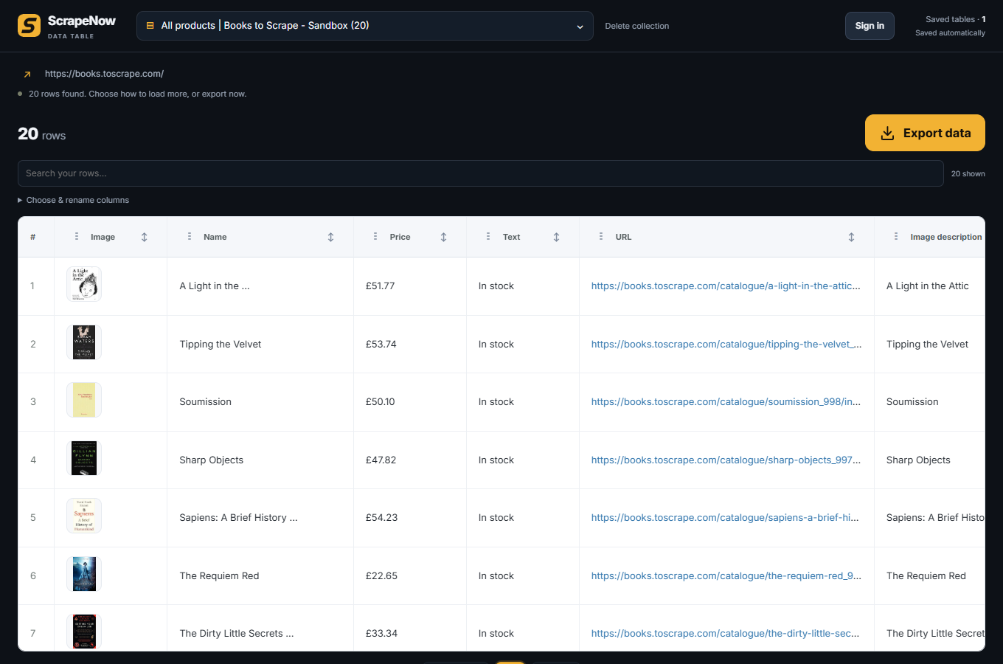1003x664 pixels.
Task: Open the books.toscrape.com source URL
Action: tap(104, 74)
